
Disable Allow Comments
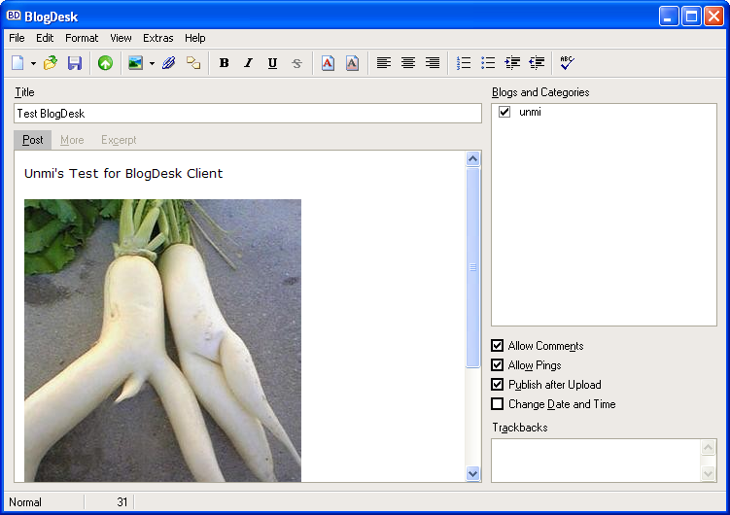point(498,346)
